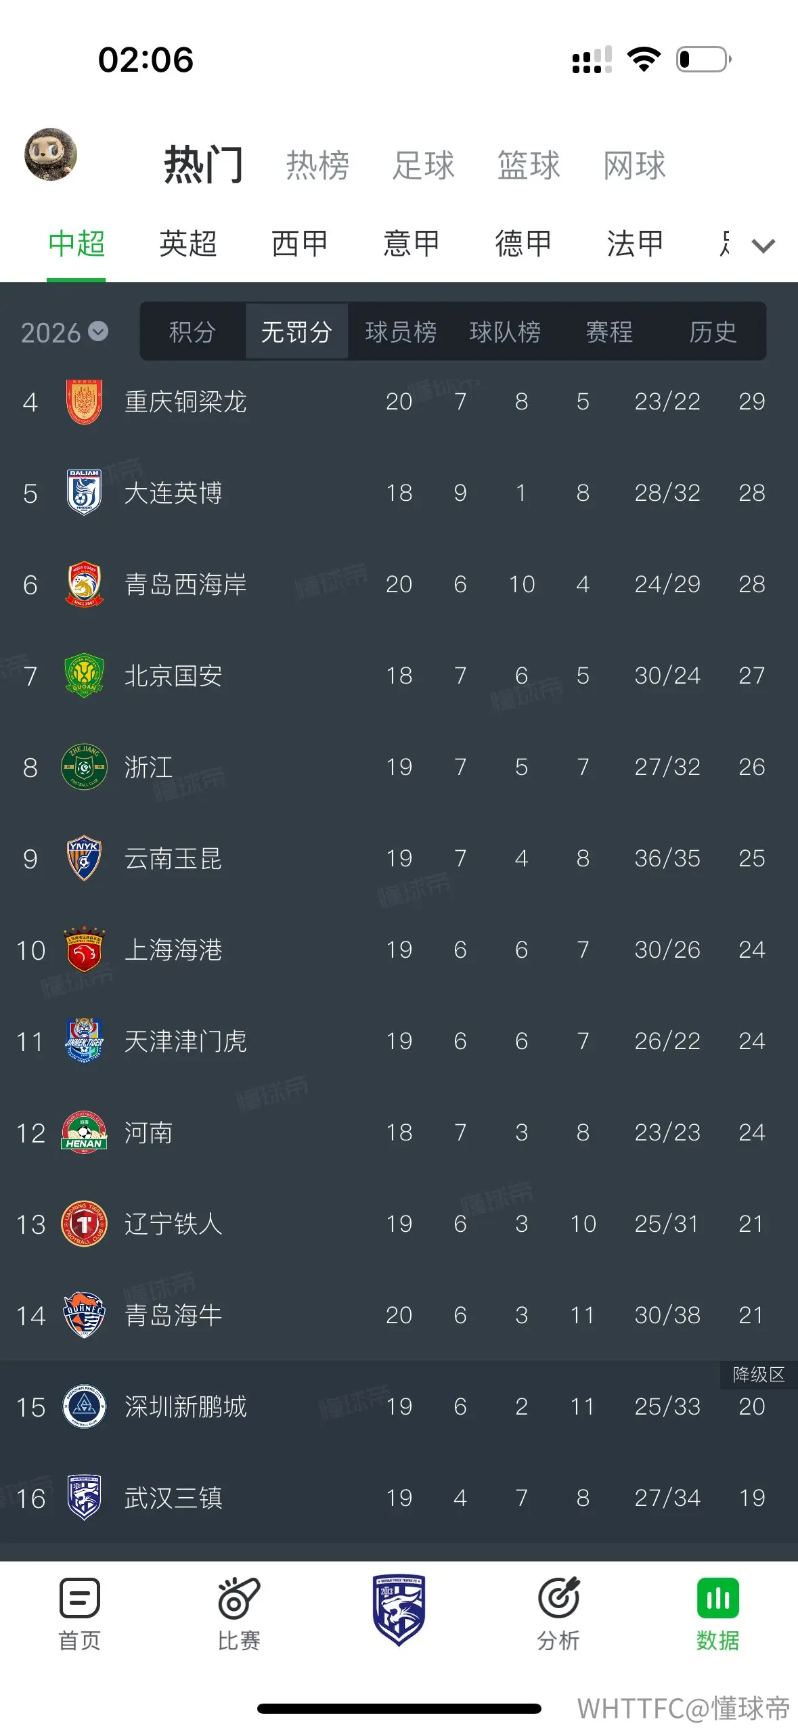The width and height of the screenshot is (798, 1730).
Task: Open 上海海港 team row
Action: tap(399, 950)
